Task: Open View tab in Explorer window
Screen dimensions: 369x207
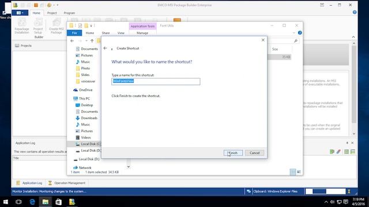Action: [x=121, y=33]
